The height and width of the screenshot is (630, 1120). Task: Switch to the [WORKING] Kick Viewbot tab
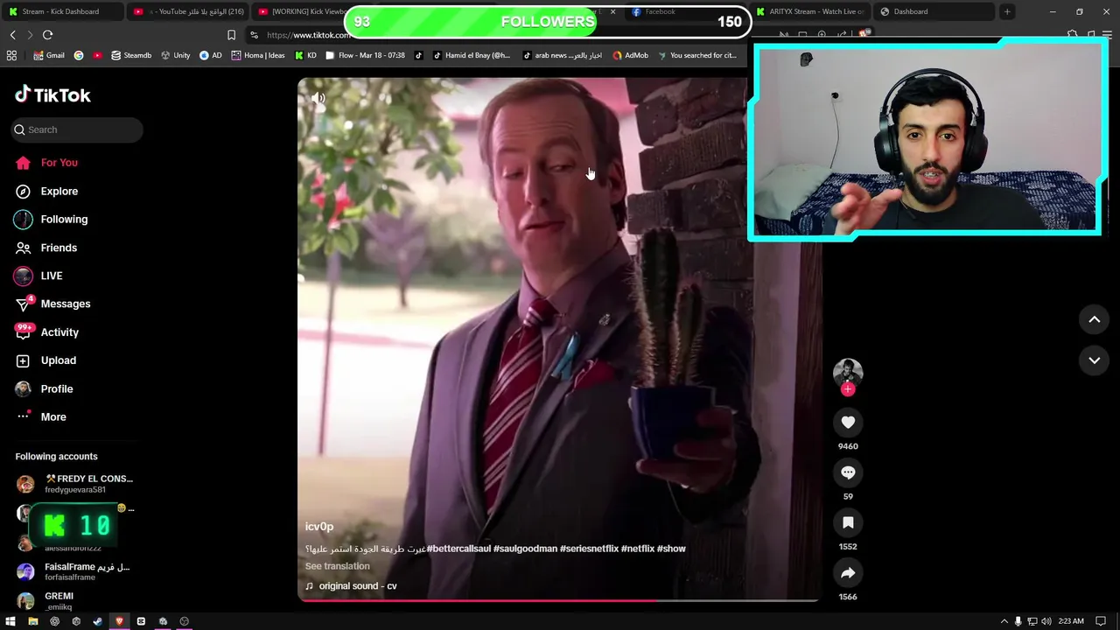click(x=302, y=11)
